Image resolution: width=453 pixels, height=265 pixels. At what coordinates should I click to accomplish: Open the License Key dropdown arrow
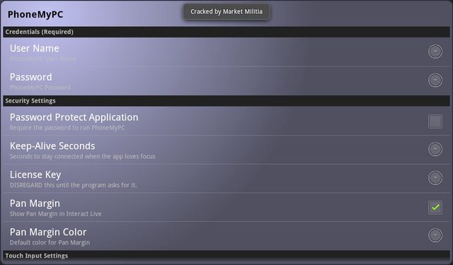[435, 178]
